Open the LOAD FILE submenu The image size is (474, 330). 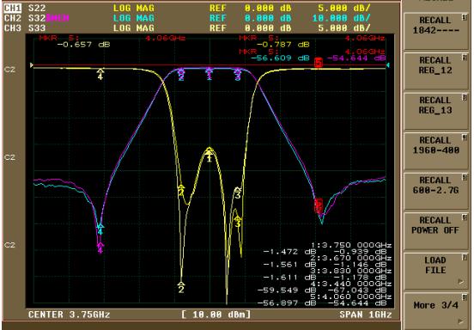(x=435, y=271)
